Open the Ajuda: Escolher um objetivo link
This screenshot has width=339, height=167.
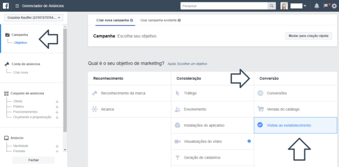click(187, 64)
